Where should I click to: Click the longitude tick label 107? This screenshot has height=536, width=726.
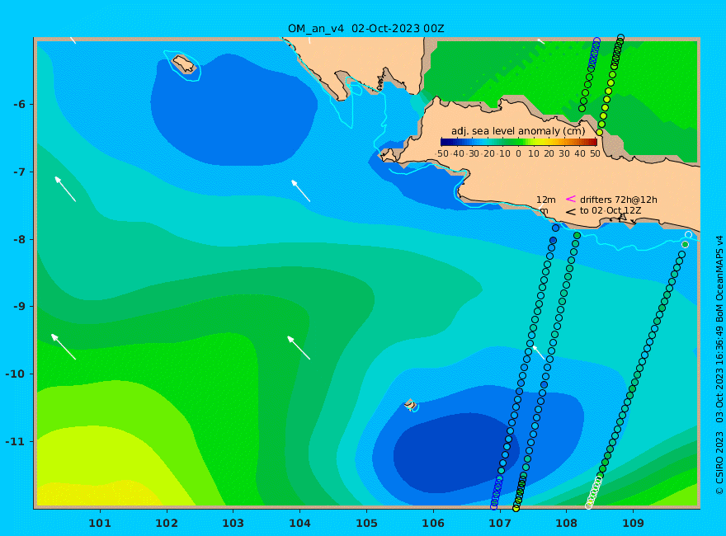[x=500, y=524]
